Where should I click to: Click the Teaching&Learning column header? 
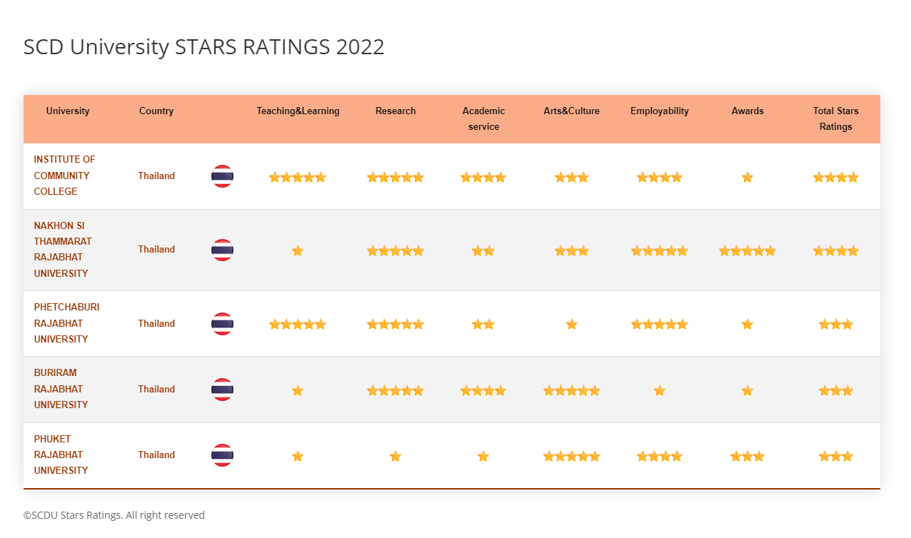pyautogui.click(x=298, y=111)
